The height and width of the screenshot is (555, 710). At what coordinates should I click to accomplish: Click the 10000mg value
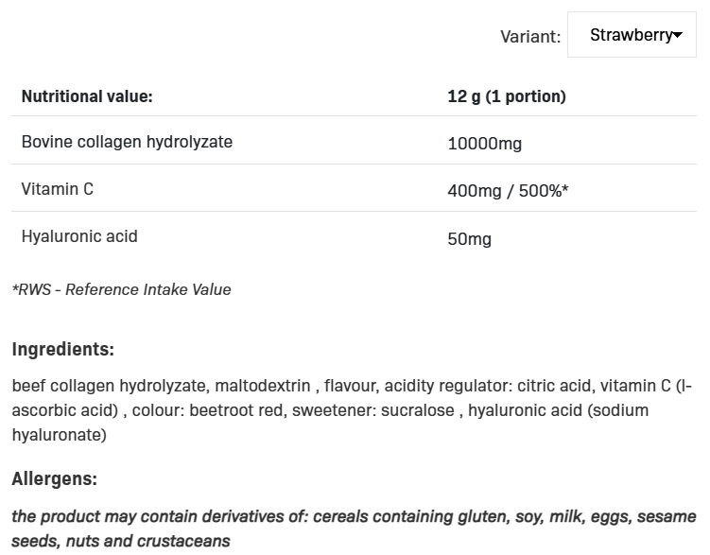click(x=484, y=144)
